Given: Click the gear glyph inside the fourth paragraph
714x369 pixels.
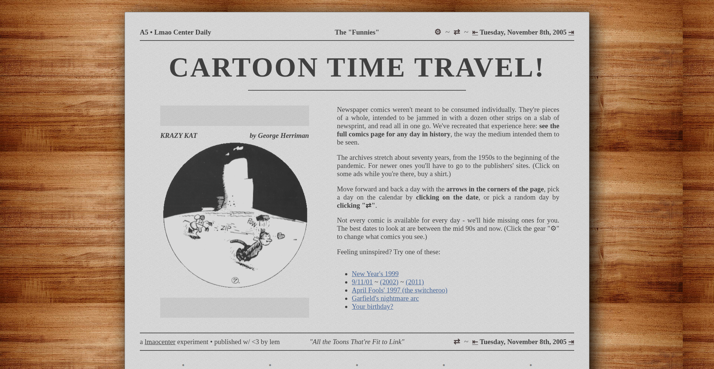Looking at the screenshot, I should point(553,229).
